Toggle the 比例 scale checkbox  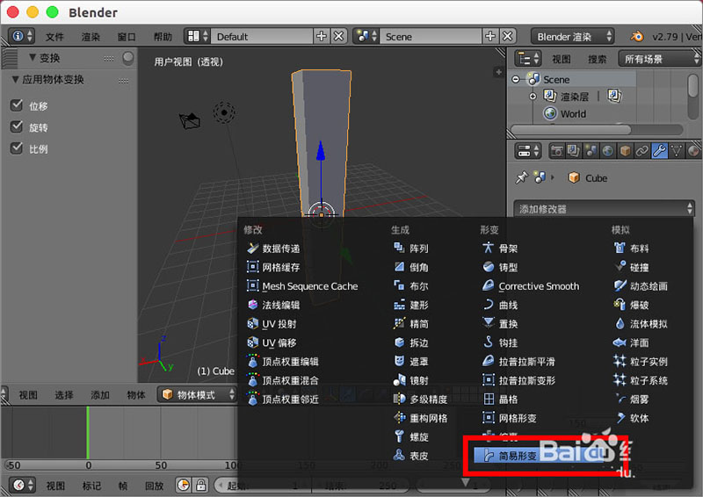click(17, 148)
